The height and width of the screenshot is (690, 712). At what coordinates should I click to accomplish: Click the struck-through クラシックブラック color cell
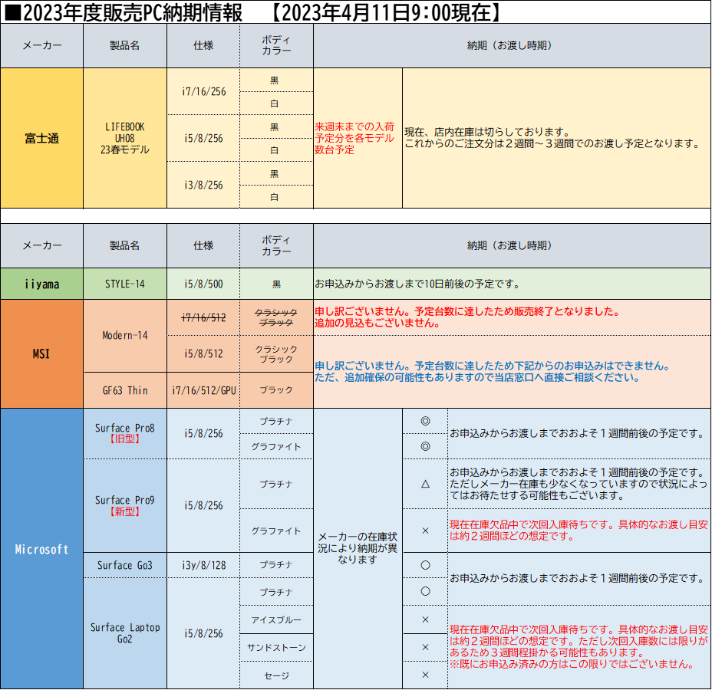(x=276, y=317)
